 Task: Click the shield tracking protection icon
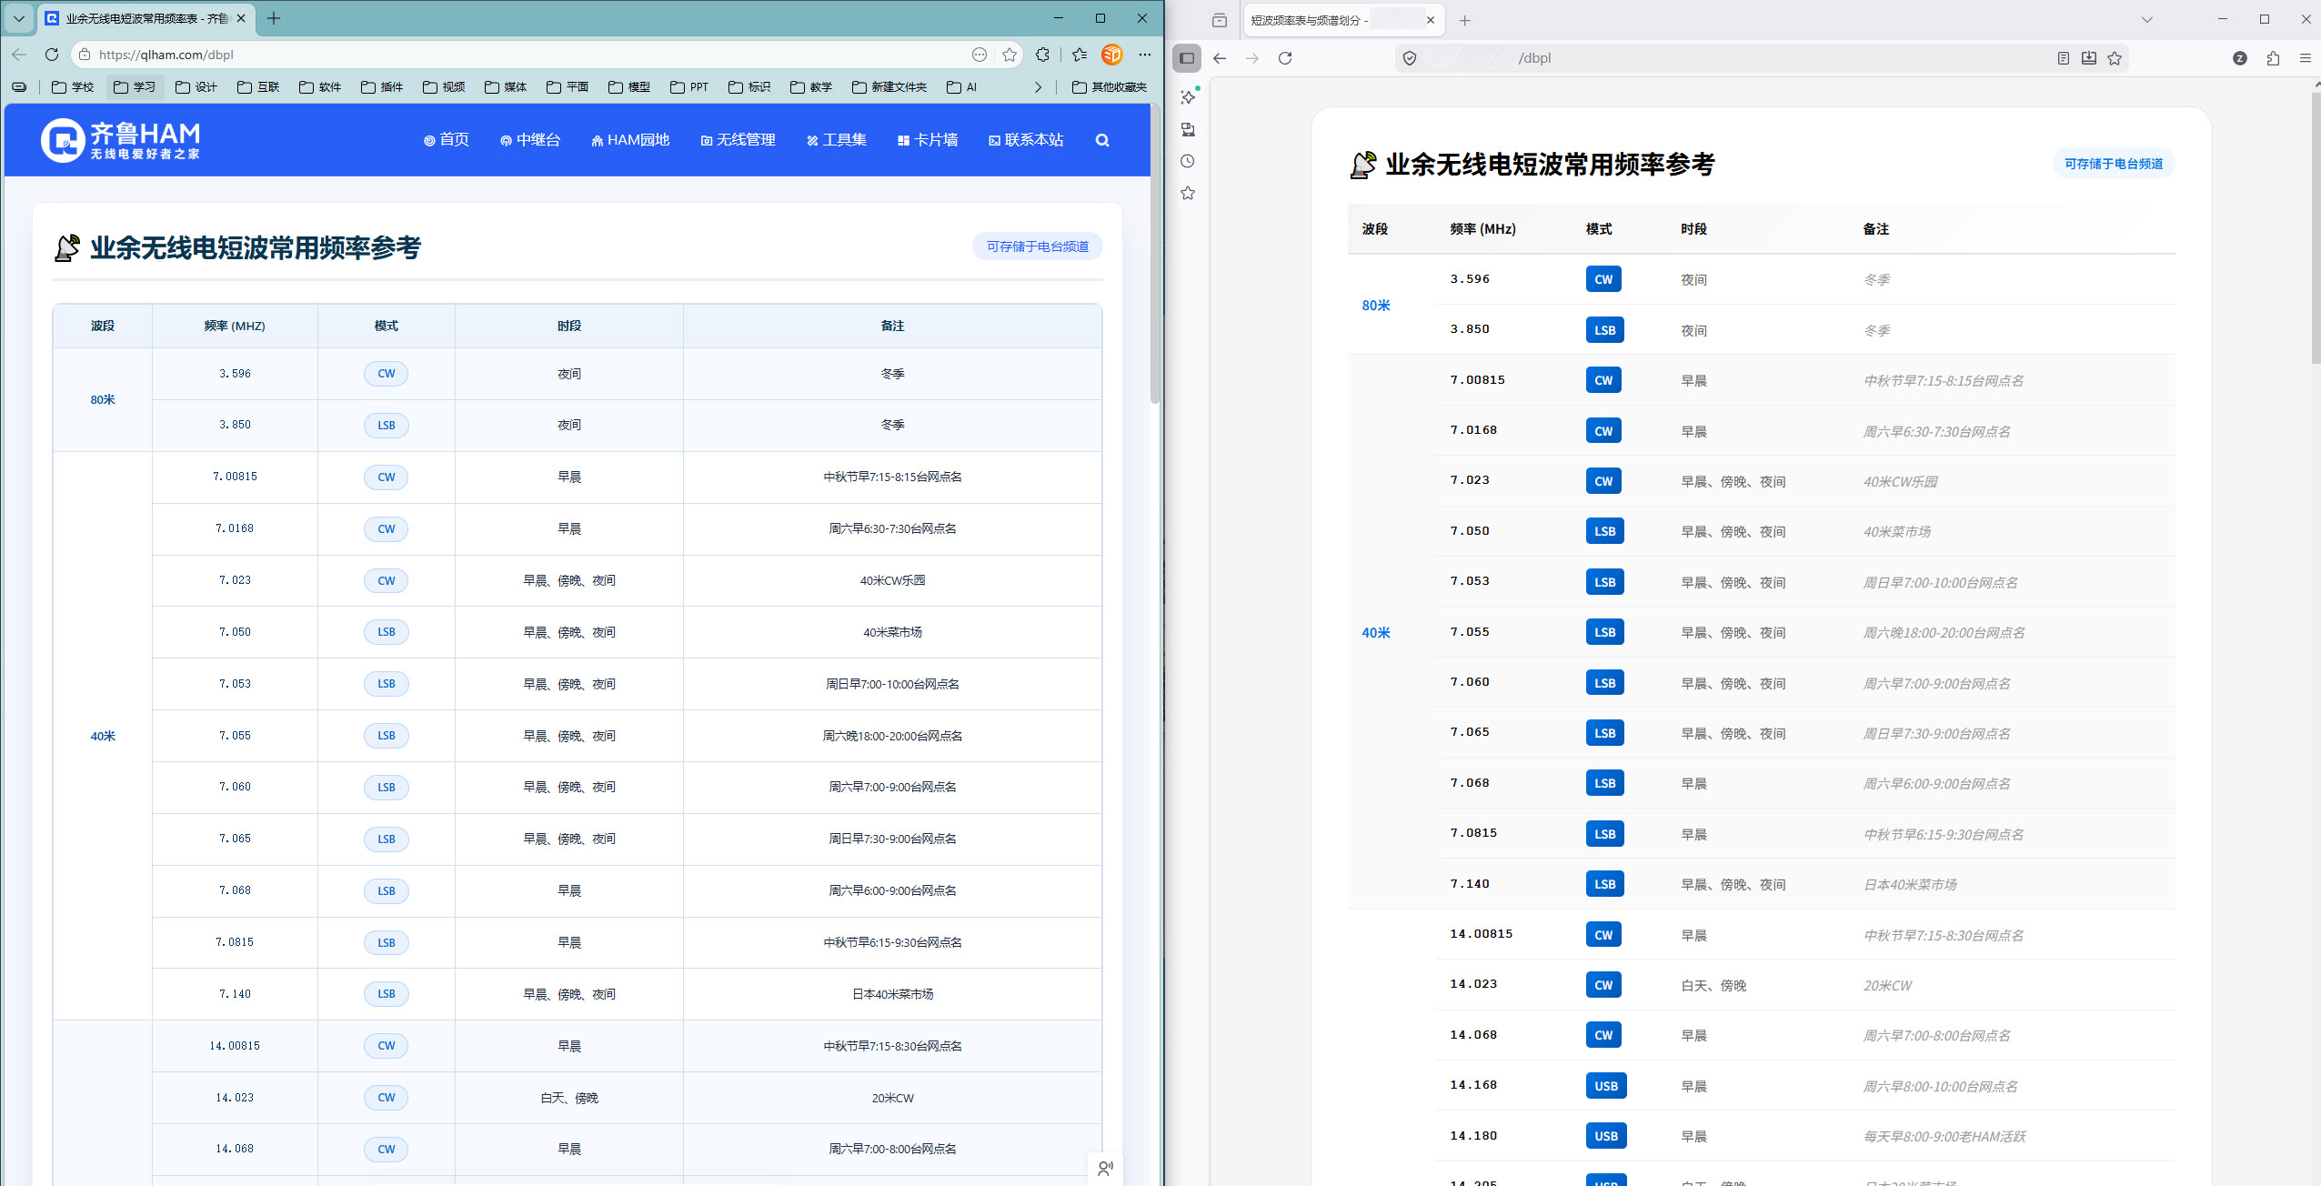[x=1410, y=58]
